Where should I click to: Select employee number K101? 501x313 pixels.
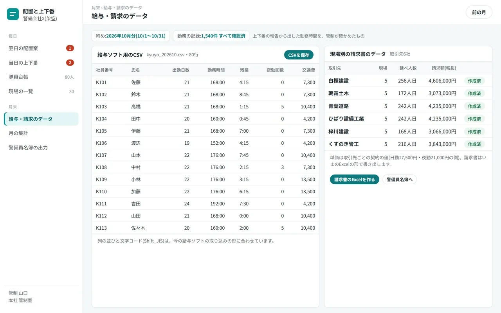pos(101,83)
